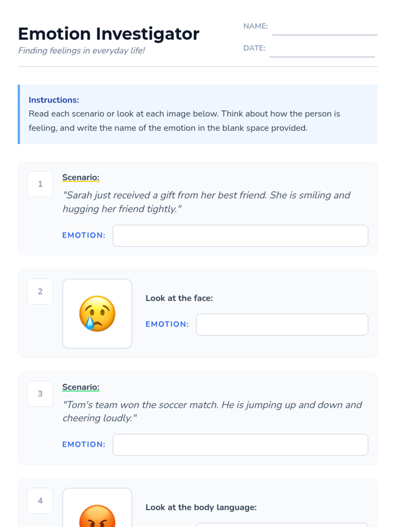Click the body language emotion field
The width and height of the screenshot is (395, 527).
coord(282,525)
